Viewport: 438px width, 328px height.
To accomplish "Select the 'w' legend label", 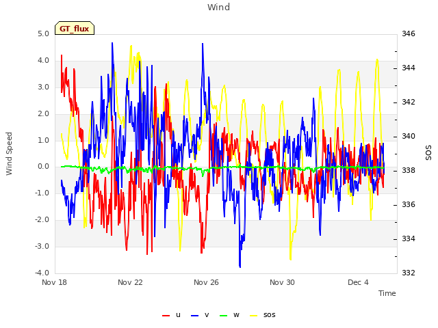I will [x=236, y=315].
